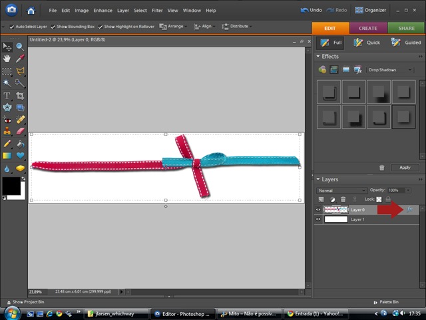Open the Distribute dropdown
Image resolution: width=426 pixels, height=320 pixels.
click(x=237, y=27)
